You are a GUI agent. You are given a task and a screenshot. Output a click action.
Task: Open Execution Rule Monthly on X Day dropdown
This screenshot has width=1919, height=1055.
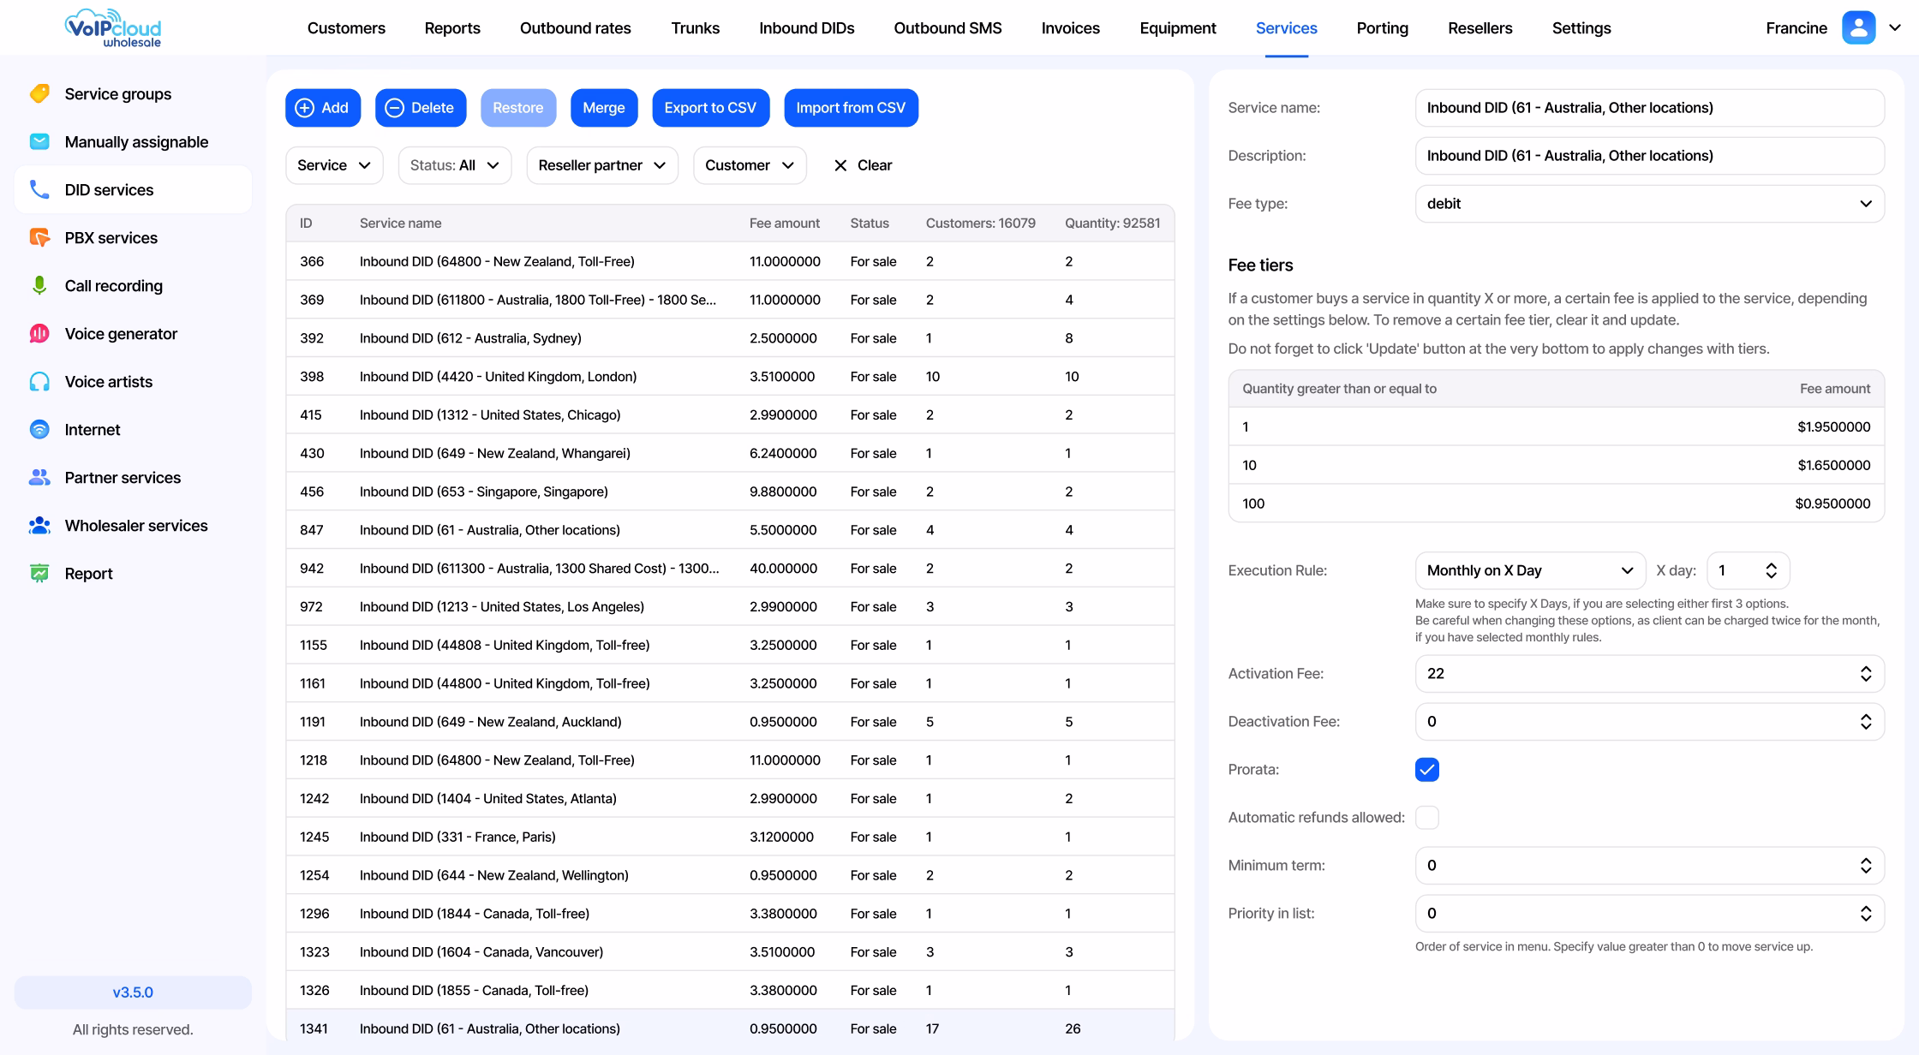pyautogui.click(x=1530, y=570)
